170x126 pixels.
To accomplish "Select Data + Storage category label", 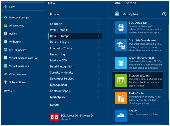I will [60, 36].
